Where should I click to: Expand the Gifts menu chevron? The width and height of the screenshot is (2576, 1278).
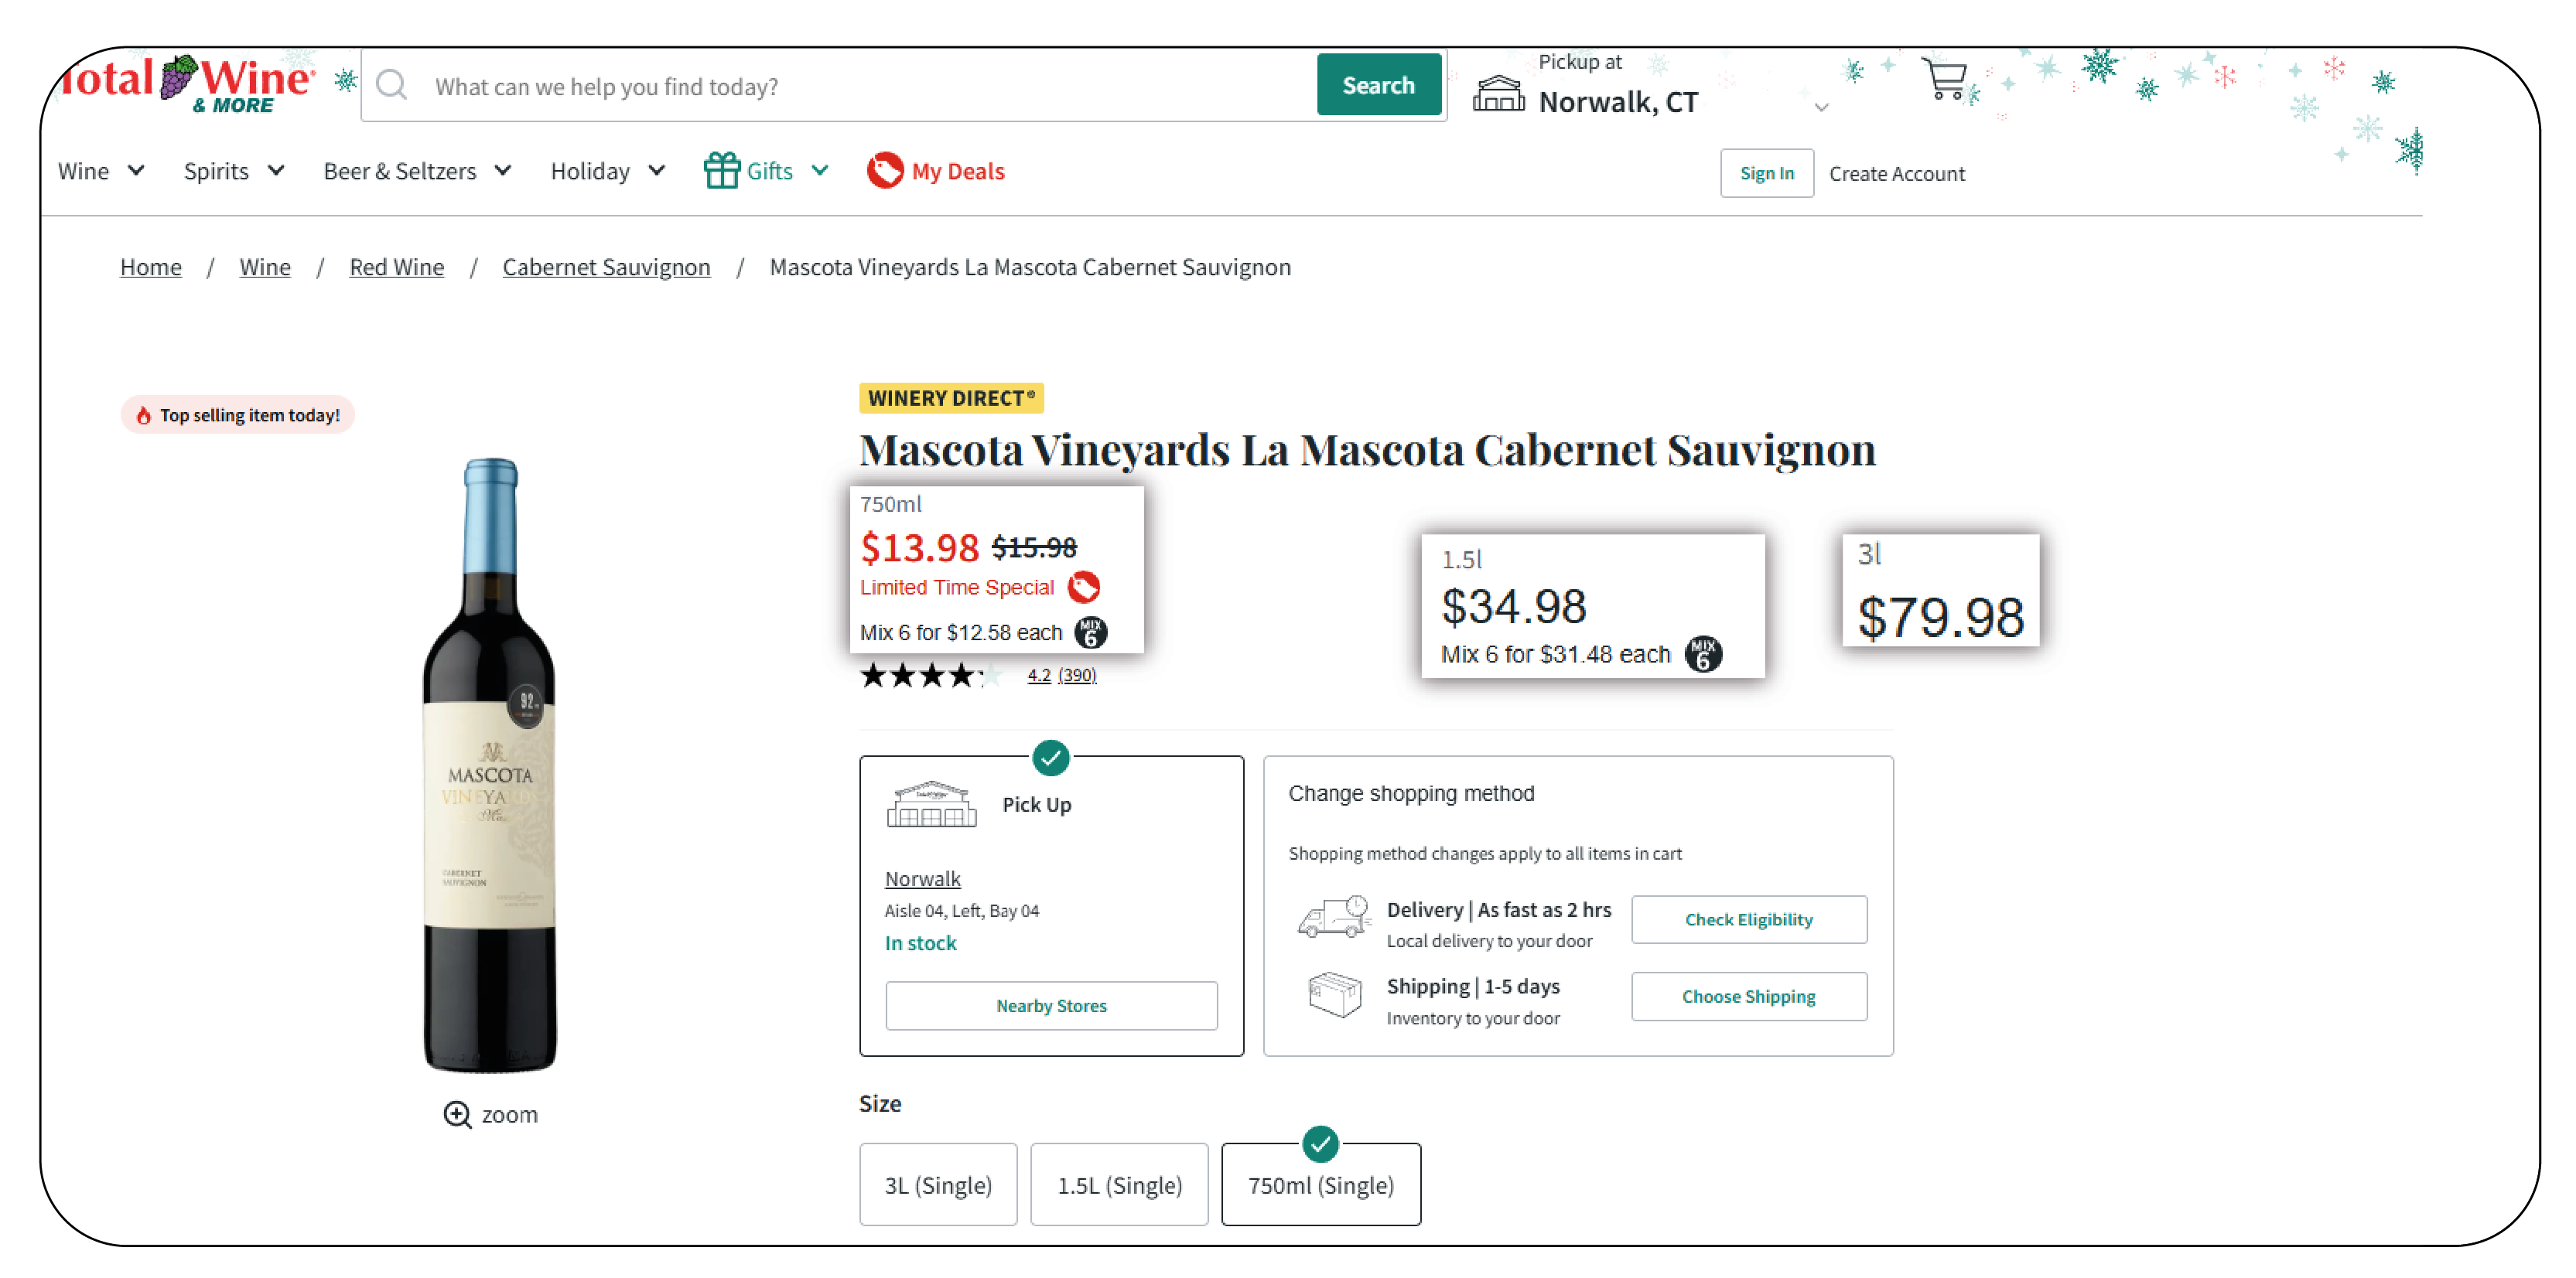[x=820, y=171]
